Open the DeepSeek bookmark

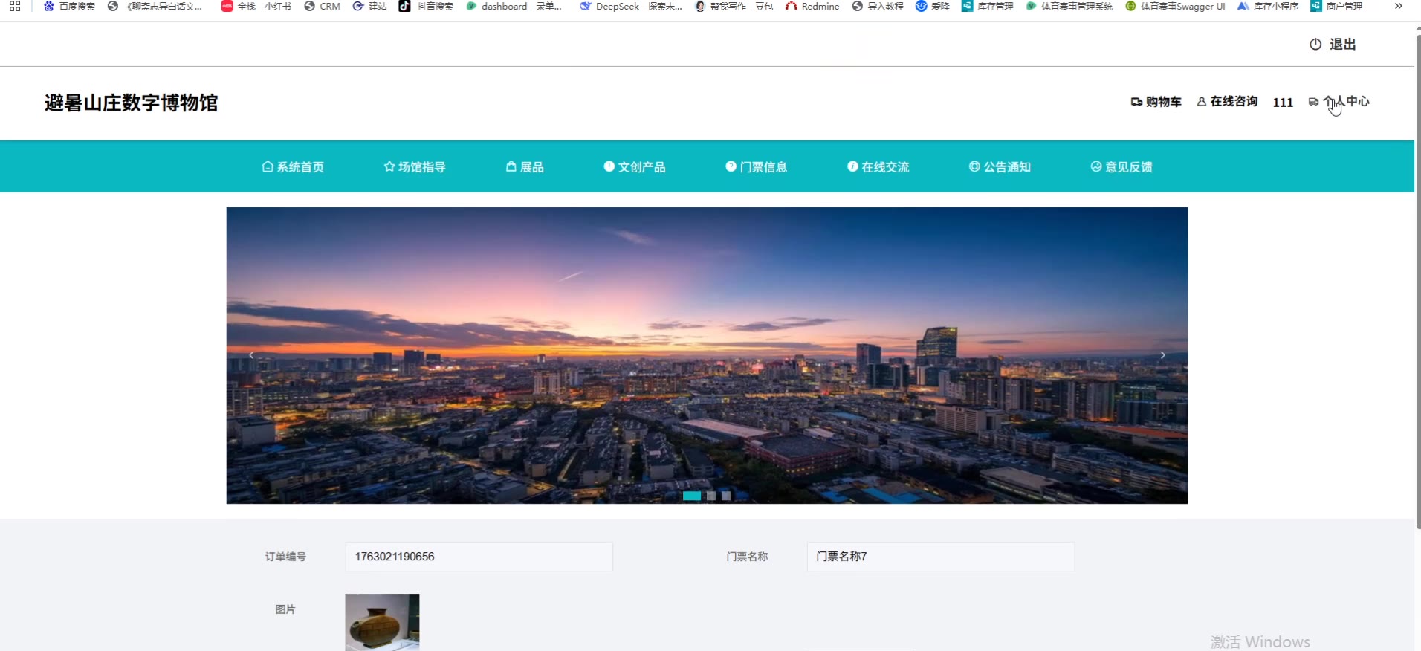click(x=630, y=6)
